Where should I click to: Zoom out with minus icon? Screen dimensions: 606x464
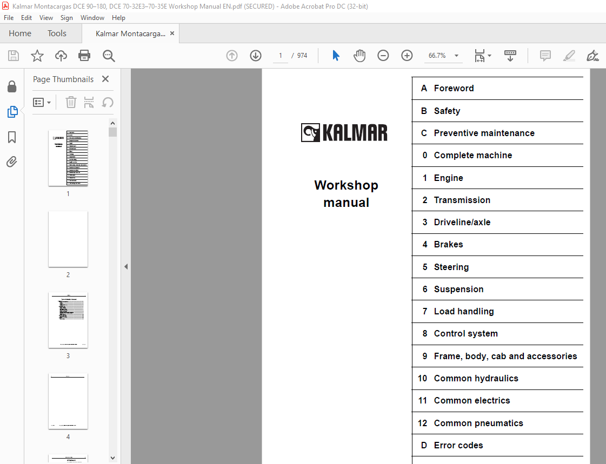[383, 56]
